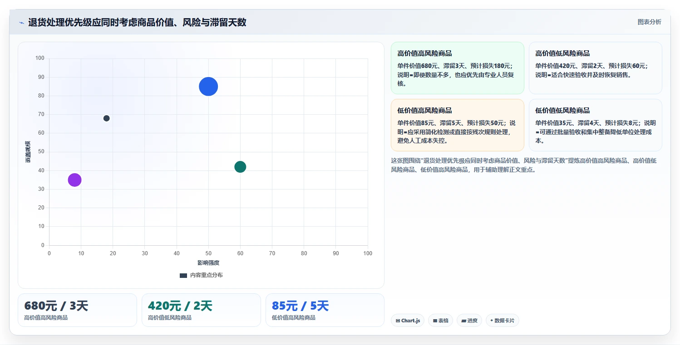Click the 420元 / 2天 stat card
Image resolution: width=680 pixels, height=345 pixels.
201,310
